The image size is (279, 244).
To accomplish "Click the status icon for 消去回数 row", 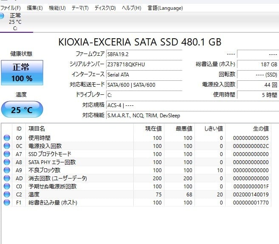I will (x=7, y=178).
